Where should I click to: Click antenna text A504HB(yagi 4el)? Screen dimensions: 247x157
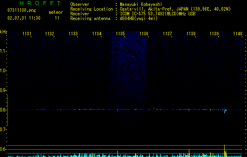tap(139, 18)
